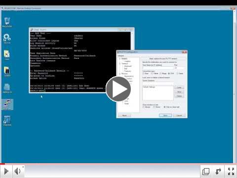Select Serial in the PuTTY category tree
The width and height of the screenshot is (237, 178).
pos(126,104)
